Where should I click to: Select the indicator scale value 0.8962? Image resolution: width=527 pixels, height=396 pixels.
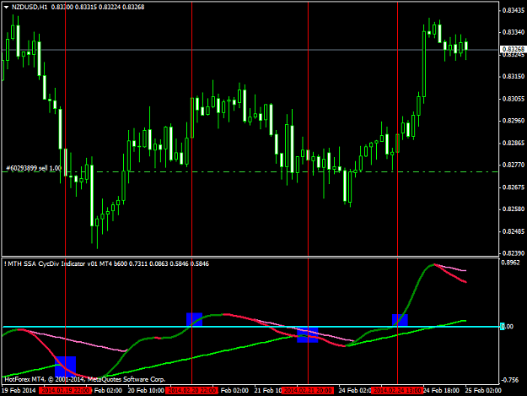point(510,263)
